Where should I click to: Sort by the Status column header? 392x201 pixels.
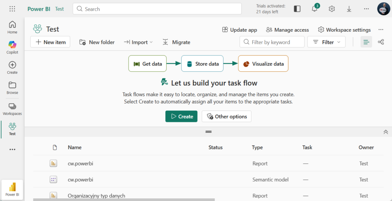(216, 148)
